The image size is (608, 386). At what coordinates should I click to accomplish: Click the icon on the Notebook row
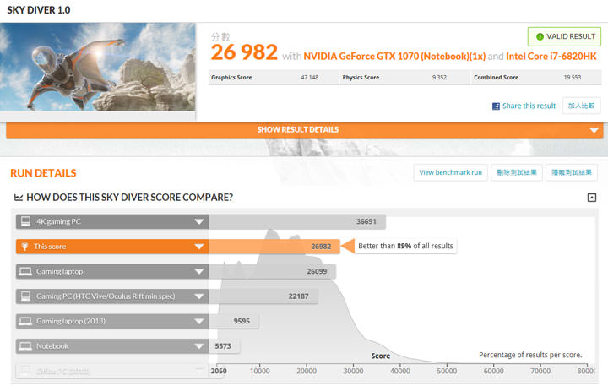pos(24,346)
